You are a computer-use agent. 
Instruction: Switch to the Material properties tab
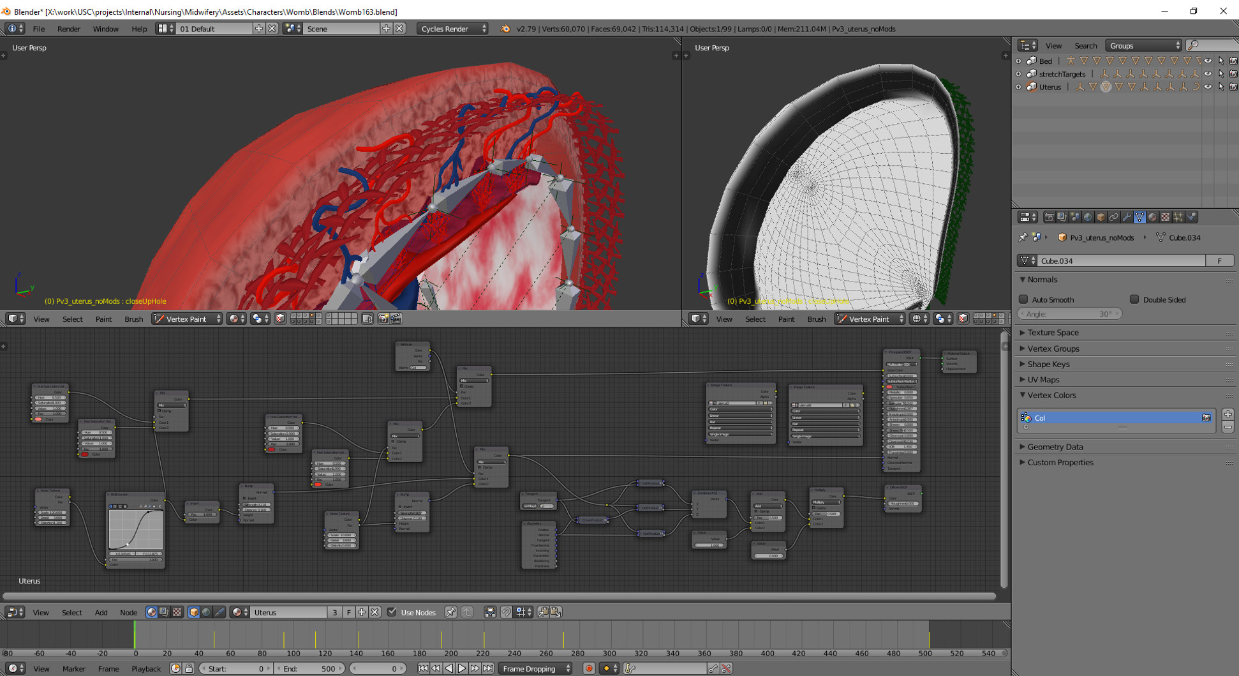[1152, 218]
